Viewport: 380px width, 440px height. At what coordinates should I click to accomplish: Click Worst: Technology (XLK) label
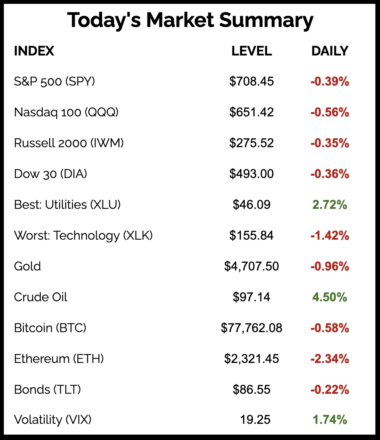click(83, 235)
